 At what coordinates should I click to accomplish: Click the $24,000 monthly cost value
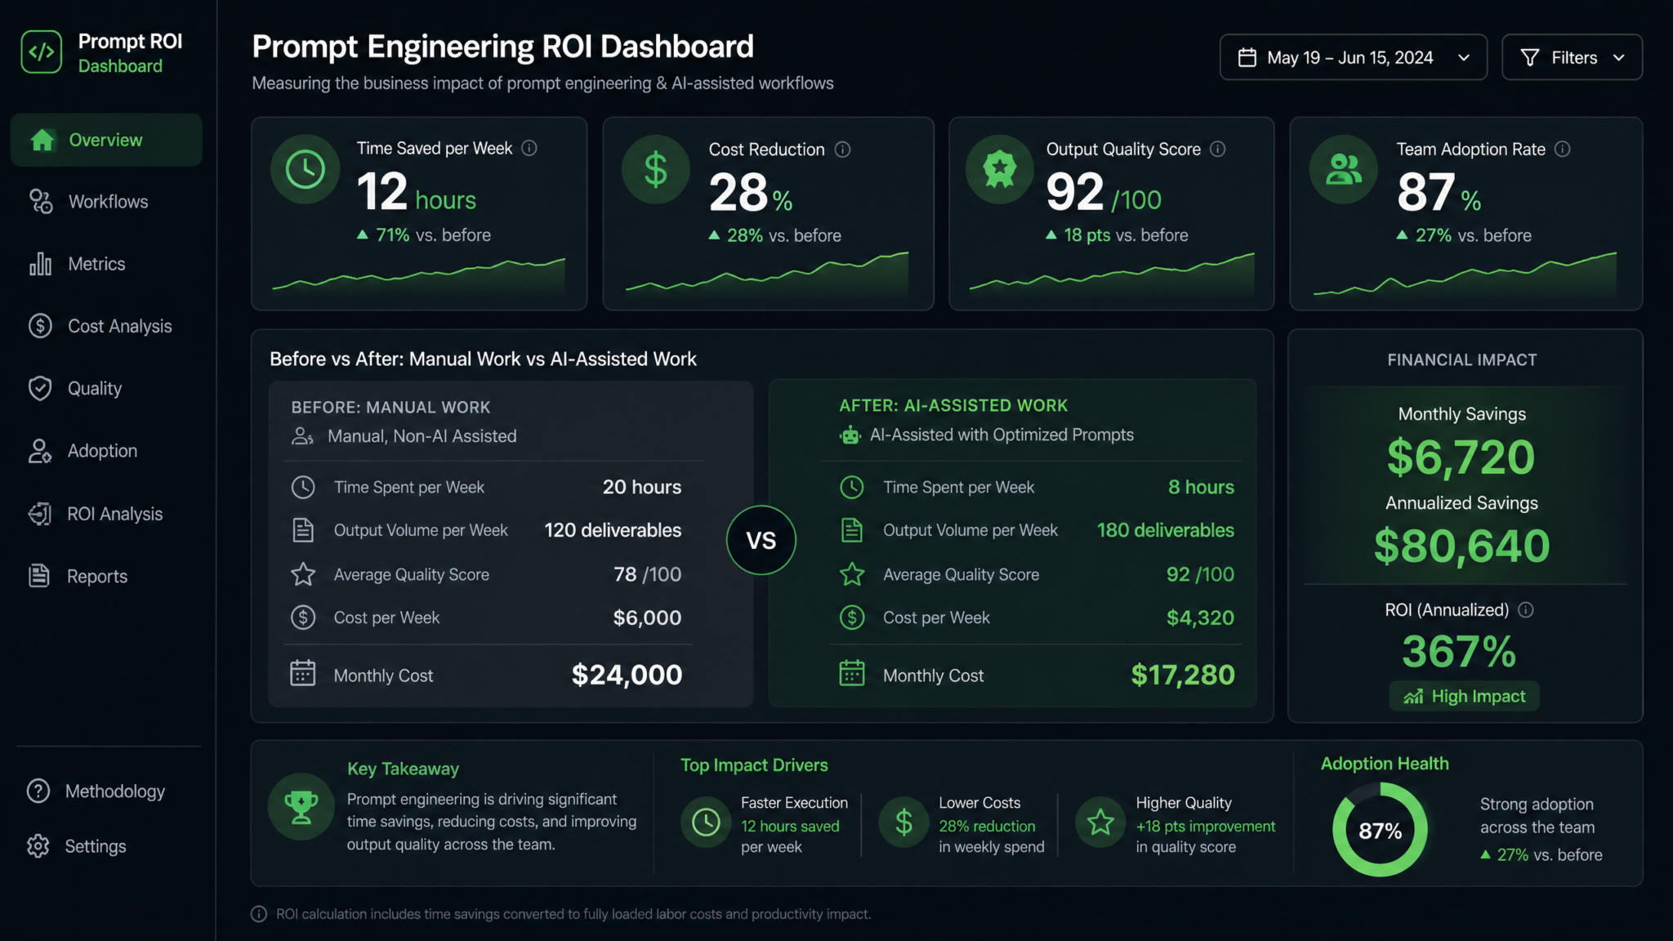tap(627, 675)
